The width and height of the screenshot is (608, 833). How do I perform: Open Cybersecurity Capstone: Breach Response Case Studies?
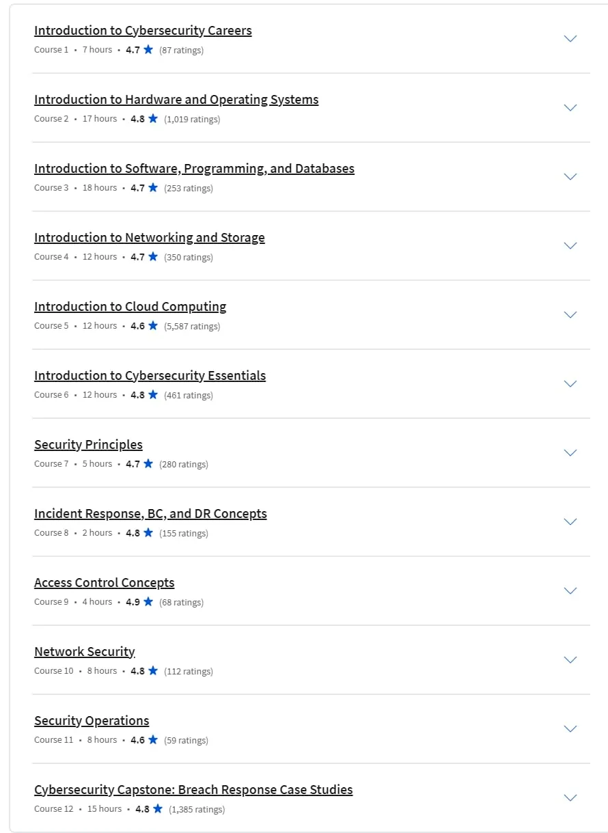tap(193, 790)
